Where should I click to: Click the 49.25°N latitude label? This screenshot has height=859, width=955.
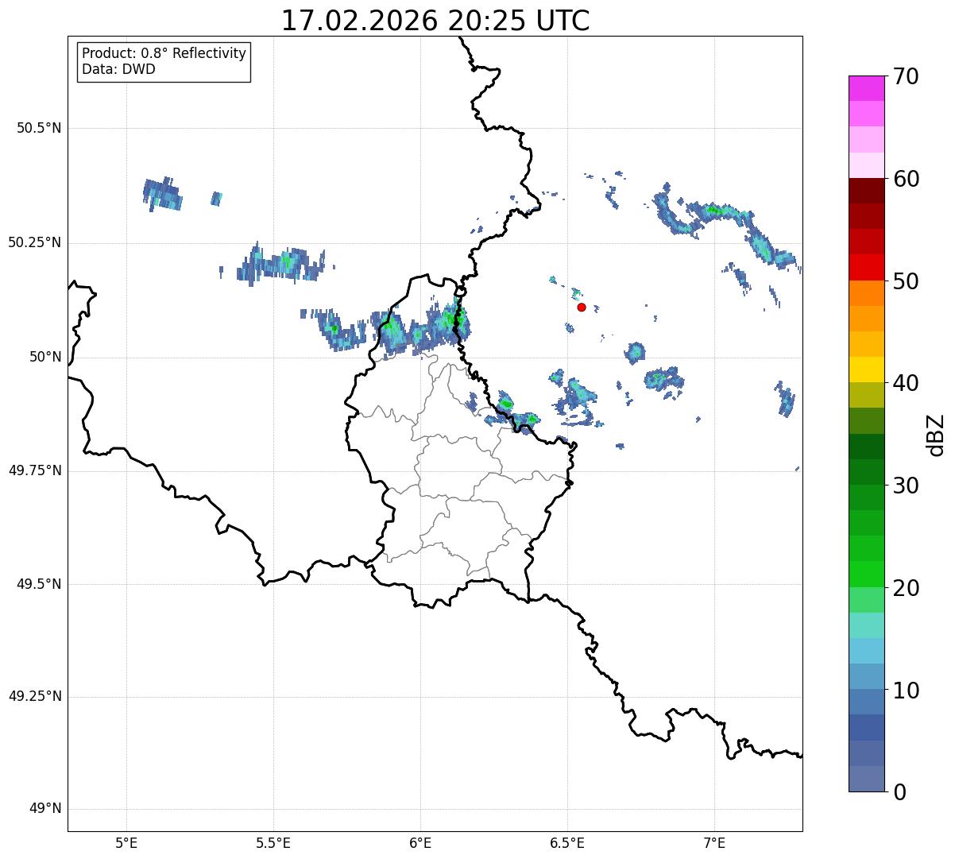[35, 696]
